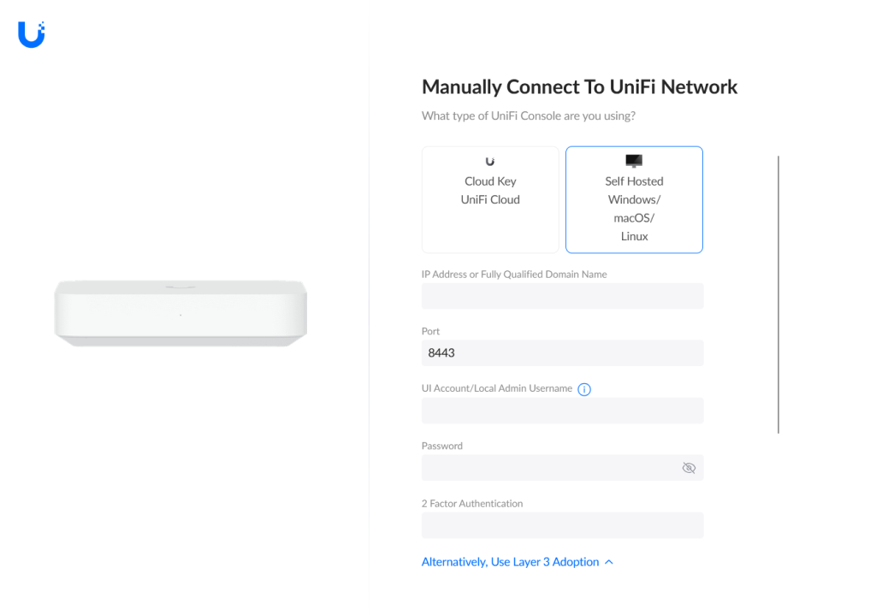Click the 2 Factor Authentication label text
The height and width of the screenshot is (615, 876).
coord(472,503)
